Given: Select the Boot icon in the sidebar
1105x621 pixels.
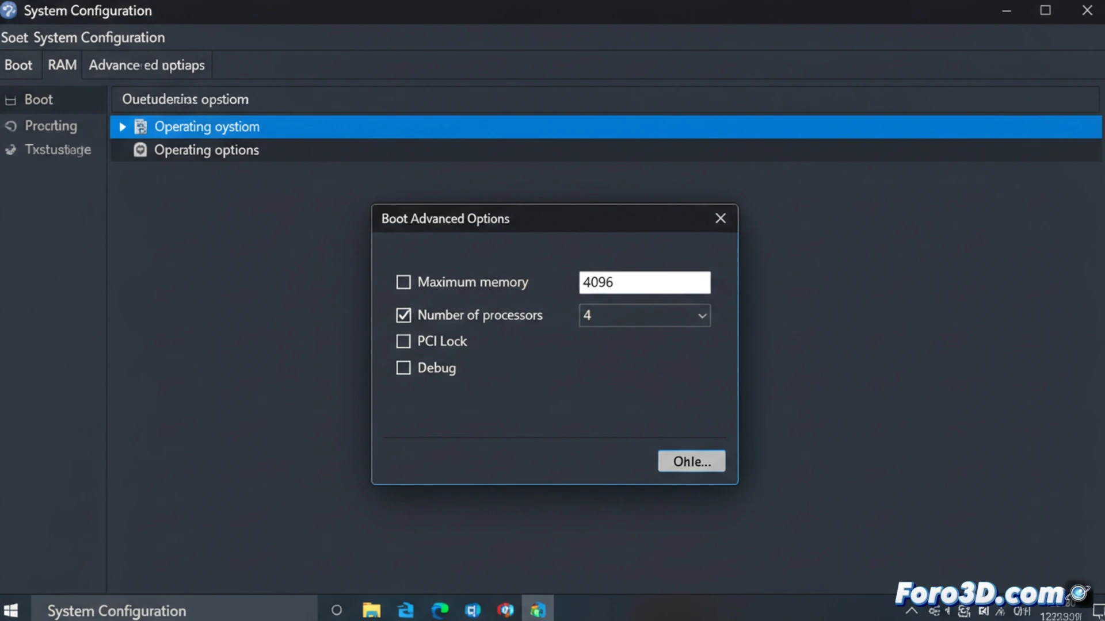Looking at the screenshot, I should point(10,99).
